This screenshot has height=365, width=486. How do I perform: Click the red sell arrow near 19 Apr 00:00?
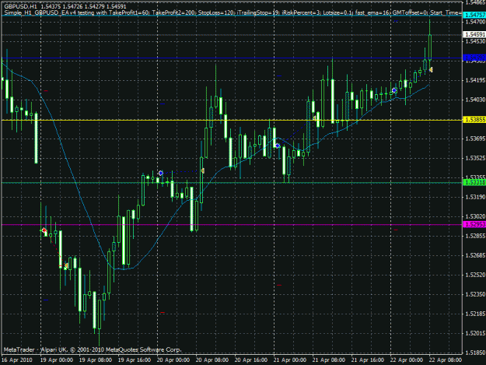44,230
